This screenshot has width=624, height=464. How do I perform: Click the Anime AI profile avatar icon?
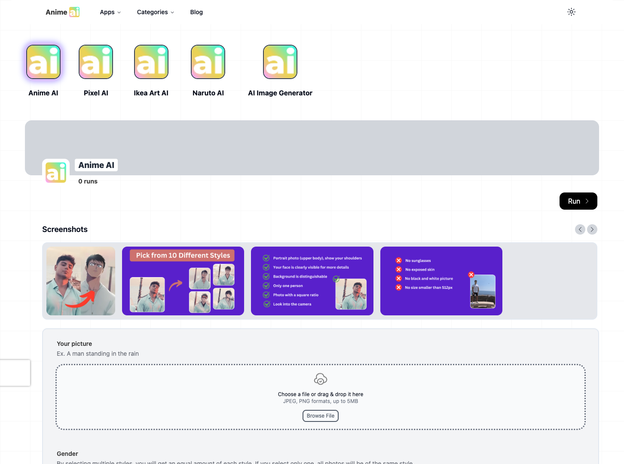[56, 173]
